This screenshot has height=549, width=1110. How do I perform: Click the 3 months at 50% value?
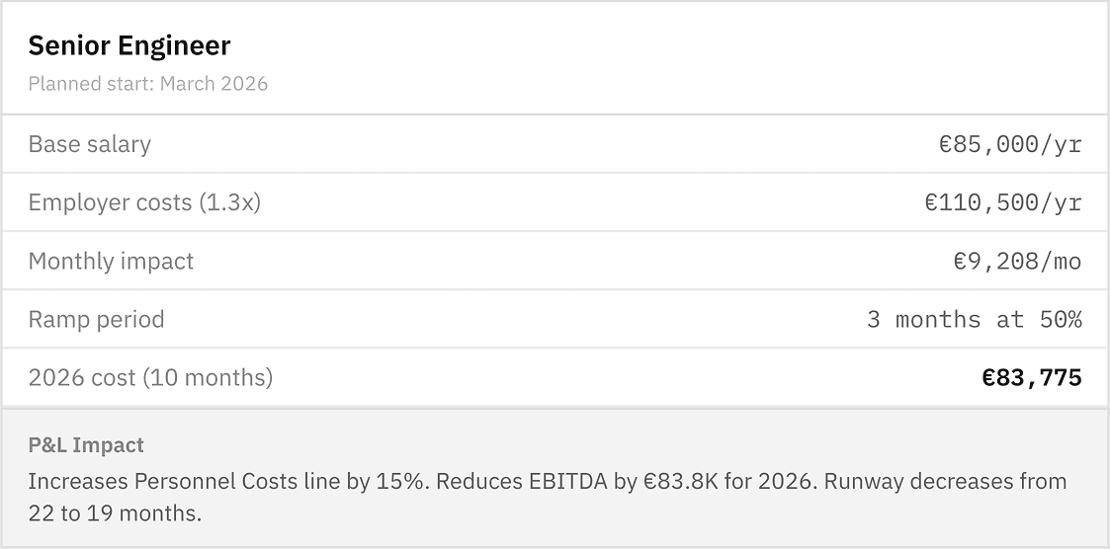coord(974,319)
